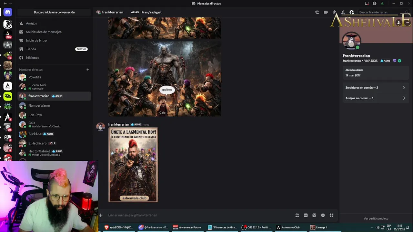Viewport: 413px width, 232px height.
Task: Click the friend status icon on profile banner
Action: click(x=399, y=23)
